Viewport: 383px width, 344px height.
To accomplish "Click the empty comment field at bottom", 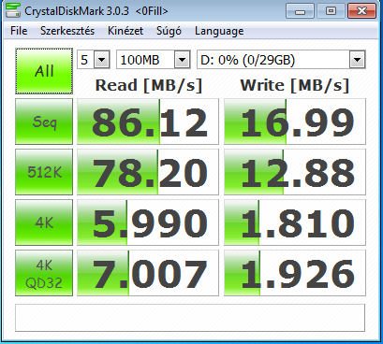I will coord(190,318).
